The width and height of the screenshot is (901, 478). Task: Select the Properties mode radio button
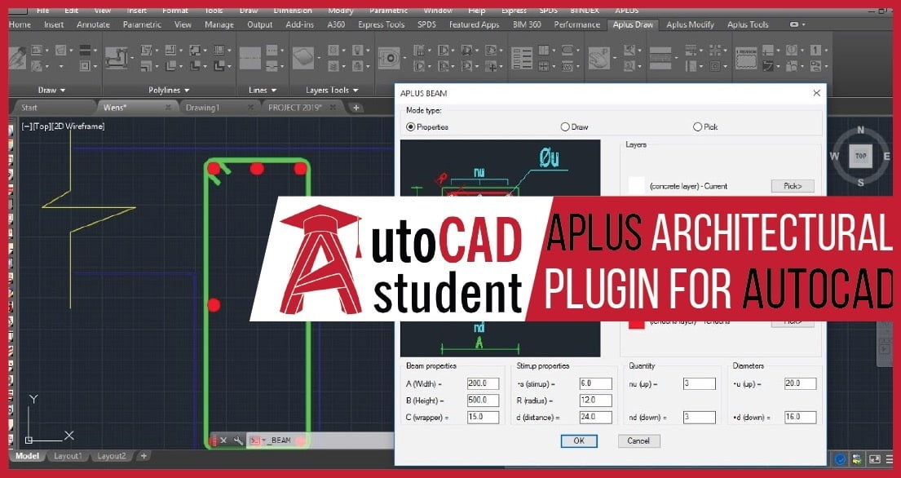pyautogui.click(x=411, y=127)
